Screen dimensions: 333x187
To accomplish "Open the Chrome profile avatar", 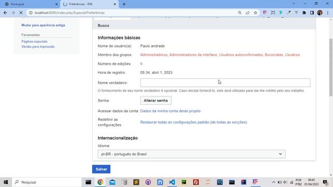I will click(x=320, y=12).
